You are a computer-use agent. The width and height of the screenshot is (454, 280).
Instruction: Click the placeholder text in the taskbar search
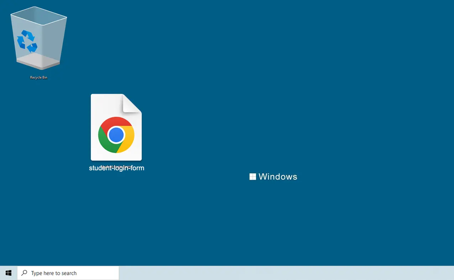[x=54, y=273]
